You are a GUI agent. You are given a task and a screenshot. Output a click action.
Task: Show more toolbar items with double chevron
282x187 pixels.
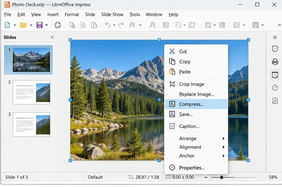279,25
